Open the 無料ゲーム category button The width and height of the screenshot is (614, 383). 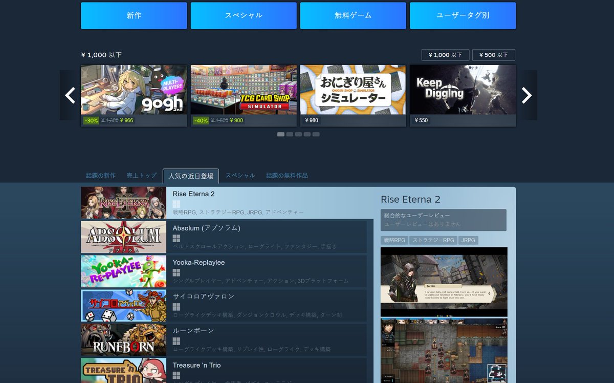[x=353, y=15]
